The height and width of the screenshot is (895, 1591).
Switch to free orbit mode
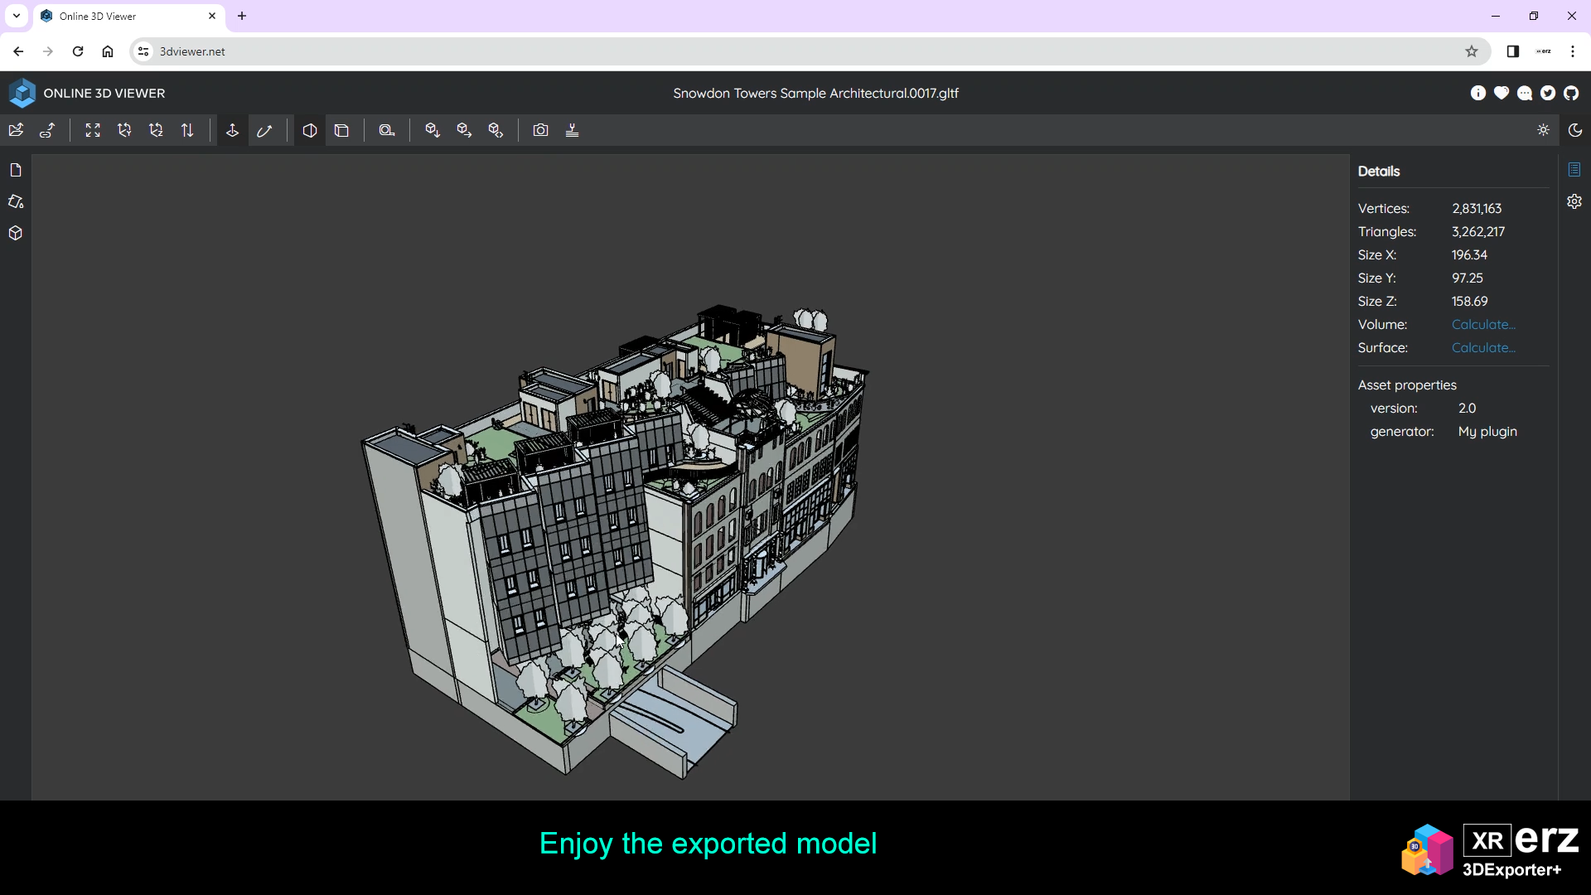[x=264, y=130]
